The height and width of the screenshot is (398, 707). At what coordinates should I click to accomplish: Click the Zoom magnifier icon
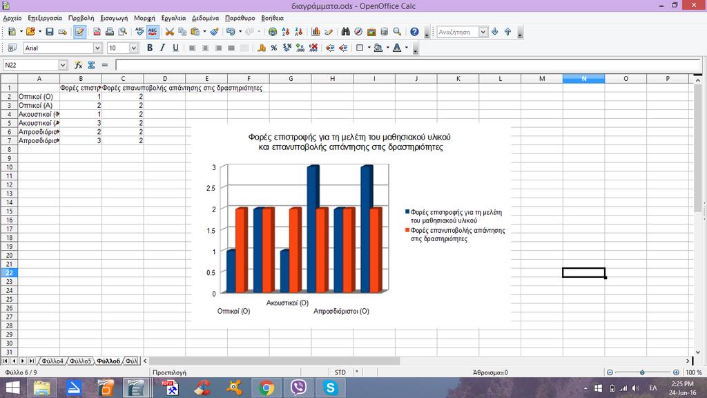pos(397,32)
